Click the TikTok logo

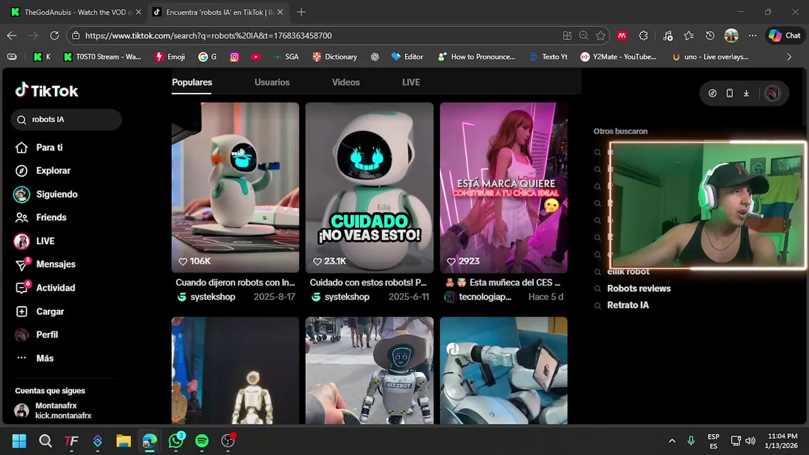47,91
